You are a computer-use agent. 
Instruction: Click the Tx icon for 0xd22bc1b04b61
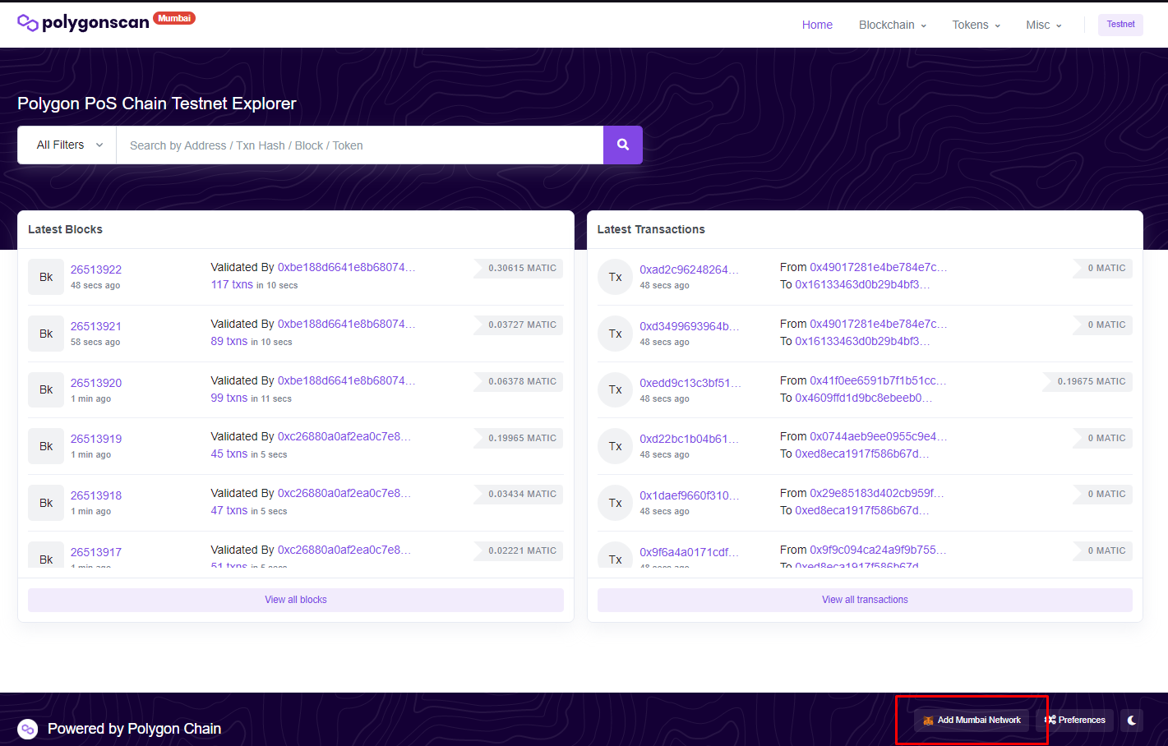coord(615,446)
